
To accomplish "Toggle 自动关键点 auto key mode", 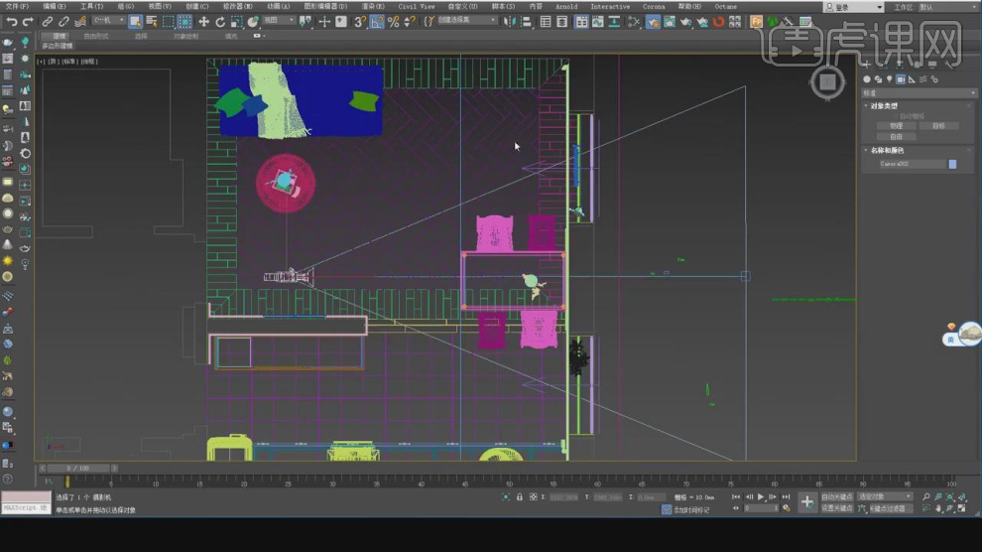I will pyautogui.click(x=836, y=496).
